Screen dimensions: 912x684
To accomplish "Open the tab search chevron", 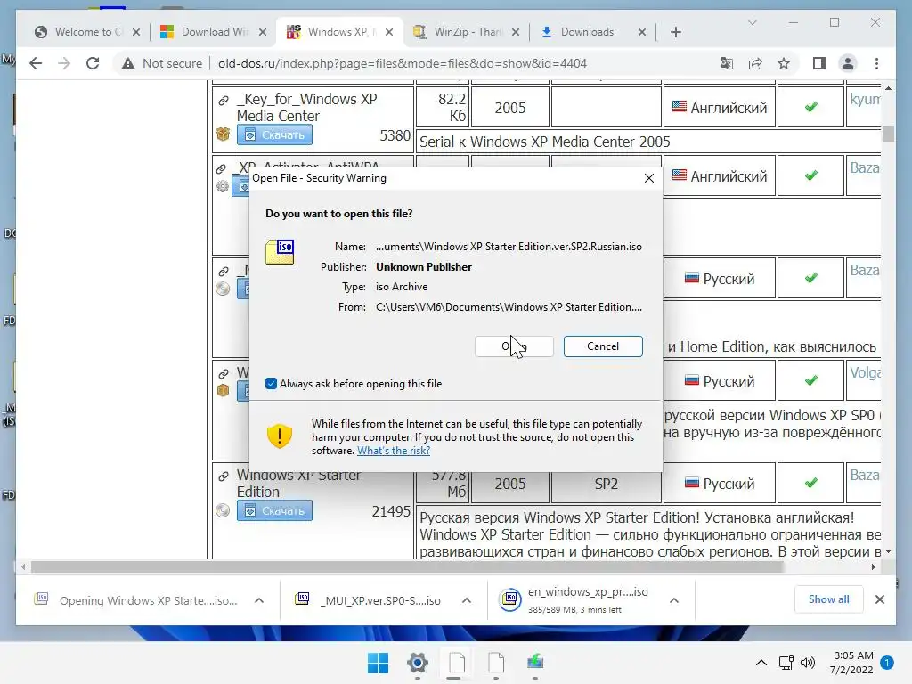I will (x=752, y=22).
